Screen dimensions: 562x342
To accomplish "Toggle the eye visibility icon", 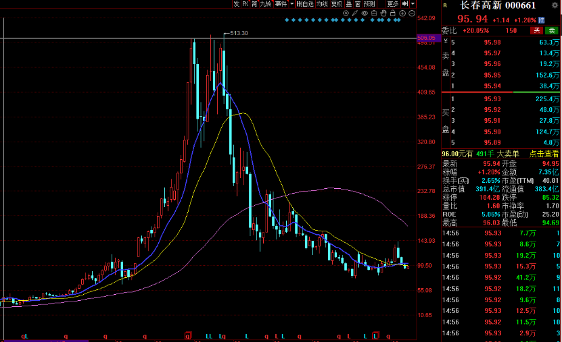I will (365, 13).
